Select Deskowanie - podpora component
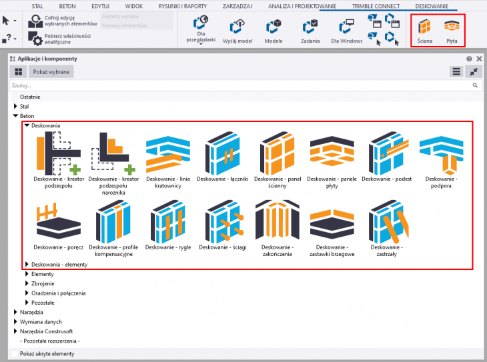Viewport: 487px width, 362px height. point(442,152)
